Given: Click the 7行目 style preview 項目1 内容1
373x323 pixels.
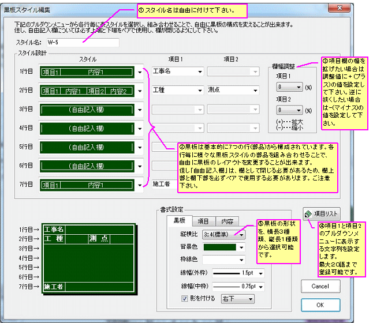Looking at the screenshot, I should pos(87,185).
